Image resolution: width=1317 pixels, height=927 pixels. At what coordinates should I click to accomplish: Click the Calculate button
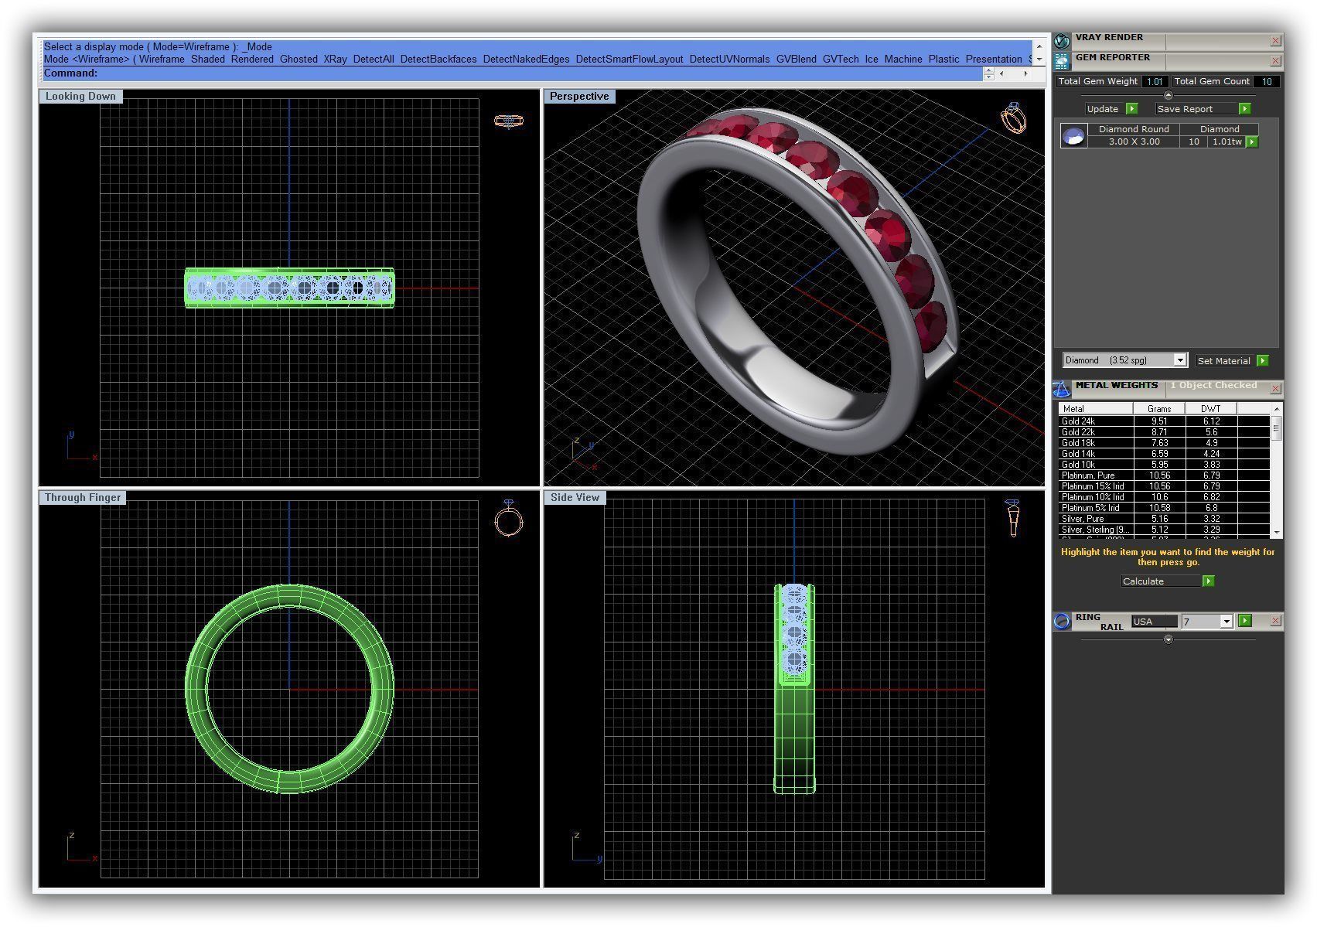[x=1161, y=581]
